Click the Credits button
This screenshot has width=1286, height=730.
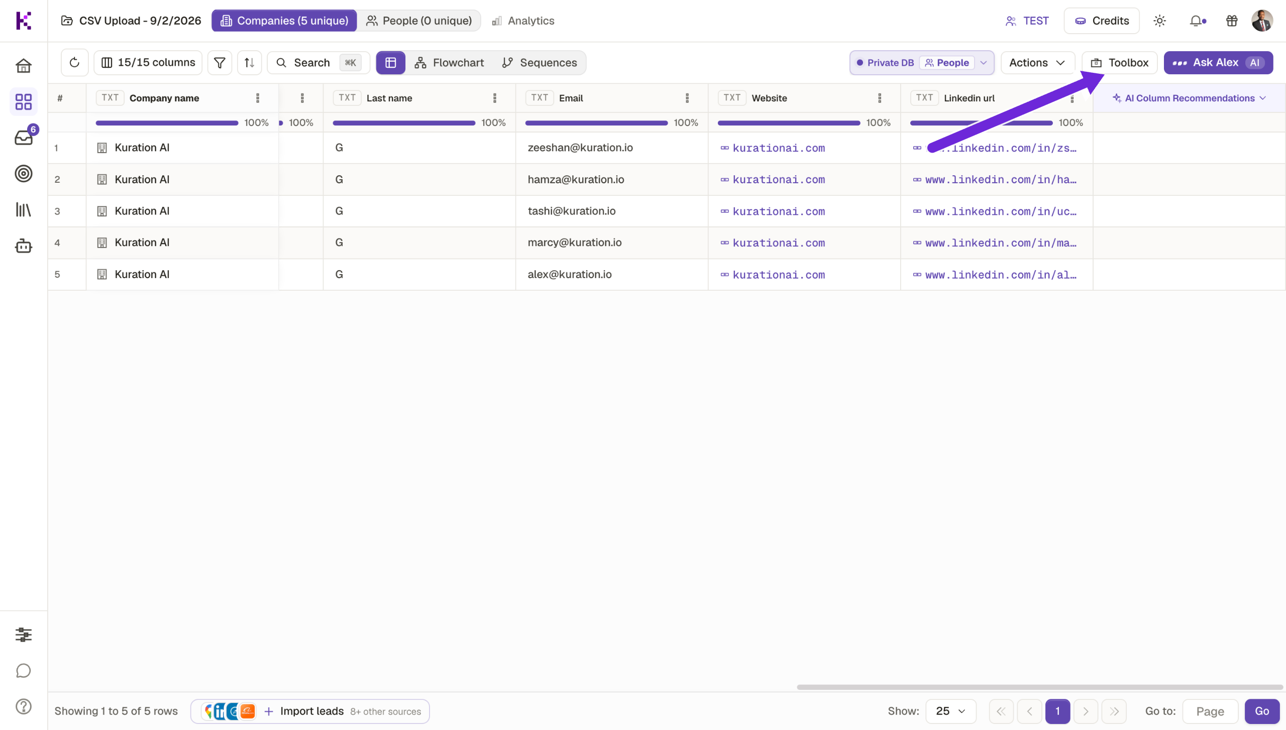pos(1102,21)
